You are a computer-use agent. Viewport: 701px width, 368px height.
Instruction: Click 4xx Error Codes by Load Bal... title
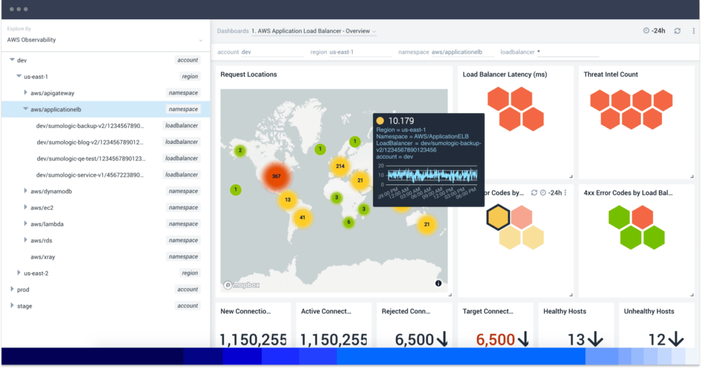[628, 193]
